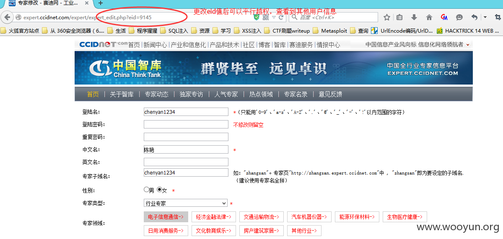Open the 人气专家 navigation item
The width and height of the screenshot is (503, 239).
[226, 94]
